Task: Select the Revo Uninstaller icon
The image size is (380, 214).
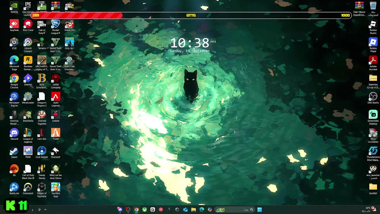Action: pos(373,136)
